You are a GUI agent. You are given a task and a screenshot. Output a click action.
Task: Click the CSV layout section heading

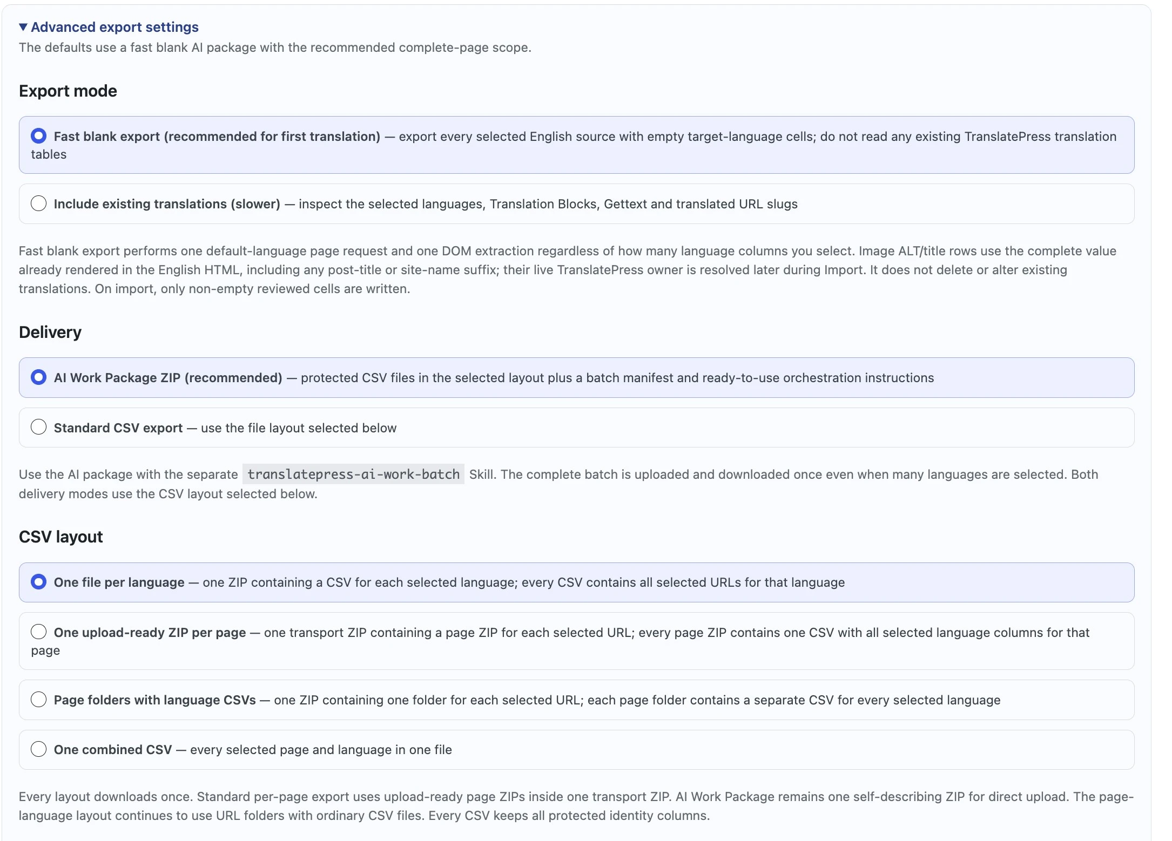(61, 537)
